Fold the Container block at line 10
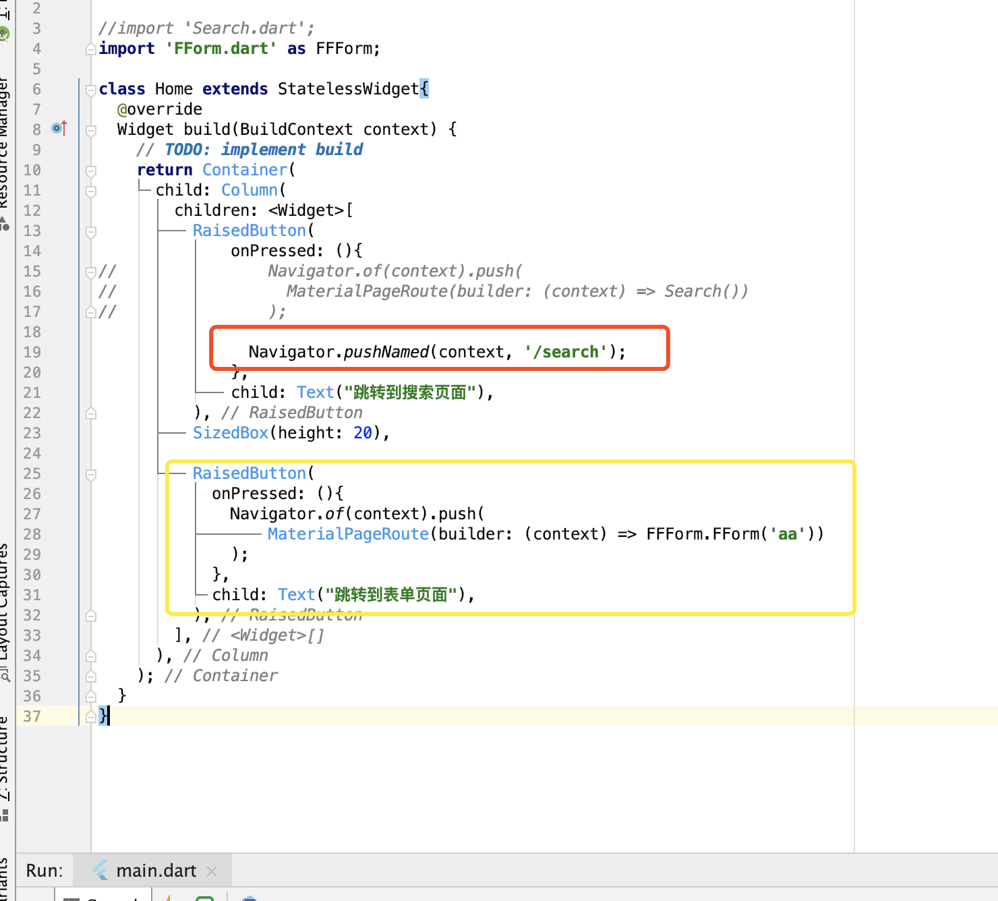The image size is (998, 901). pyautogui.click(x=91, y=171)
